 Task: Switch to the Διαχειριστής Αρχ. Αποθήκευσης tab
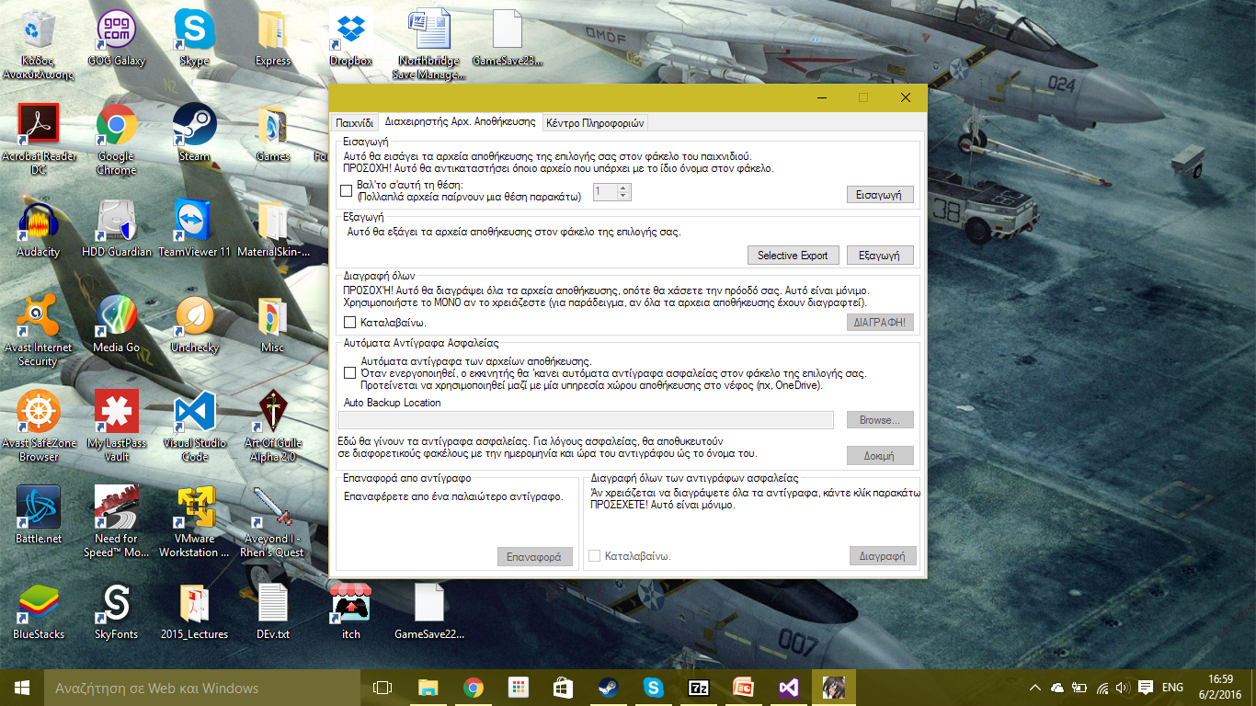pos(460,121)
